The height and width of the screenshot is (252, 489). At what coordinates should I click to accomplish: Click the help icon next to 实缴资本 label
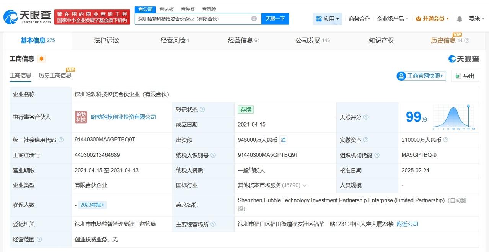(366, 140)
